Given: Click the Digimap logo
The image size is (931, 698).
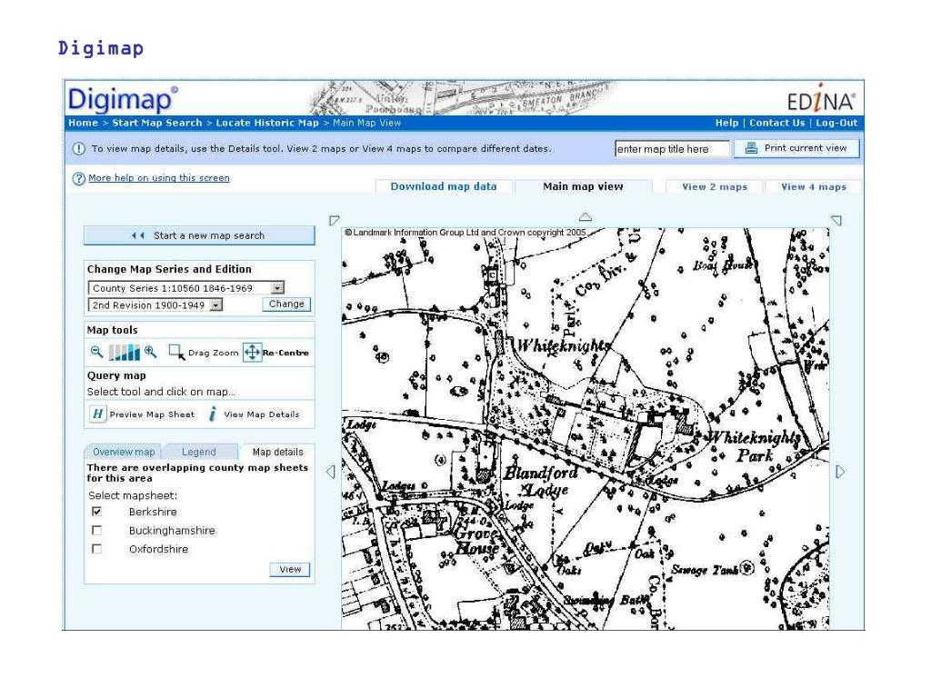Looking at the screenshot, I should [x=123, y=99].
